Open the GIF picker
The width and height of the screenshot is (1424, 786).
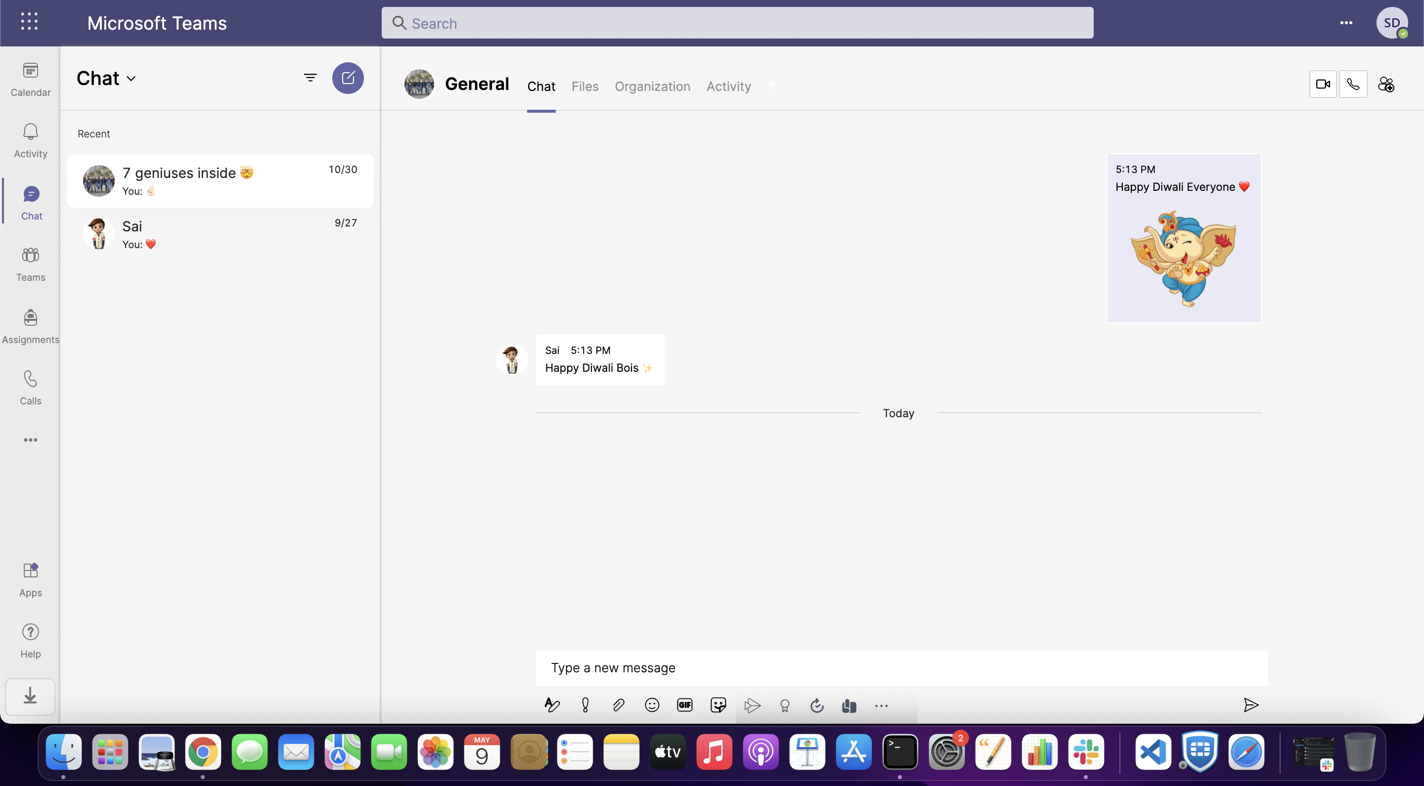(x=684, y=705)
